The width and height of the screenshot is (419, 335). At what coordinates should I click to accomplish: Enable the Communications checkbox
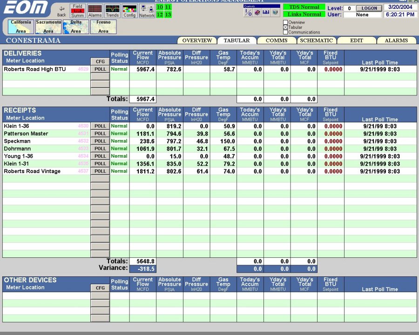(x=285, y=31)
